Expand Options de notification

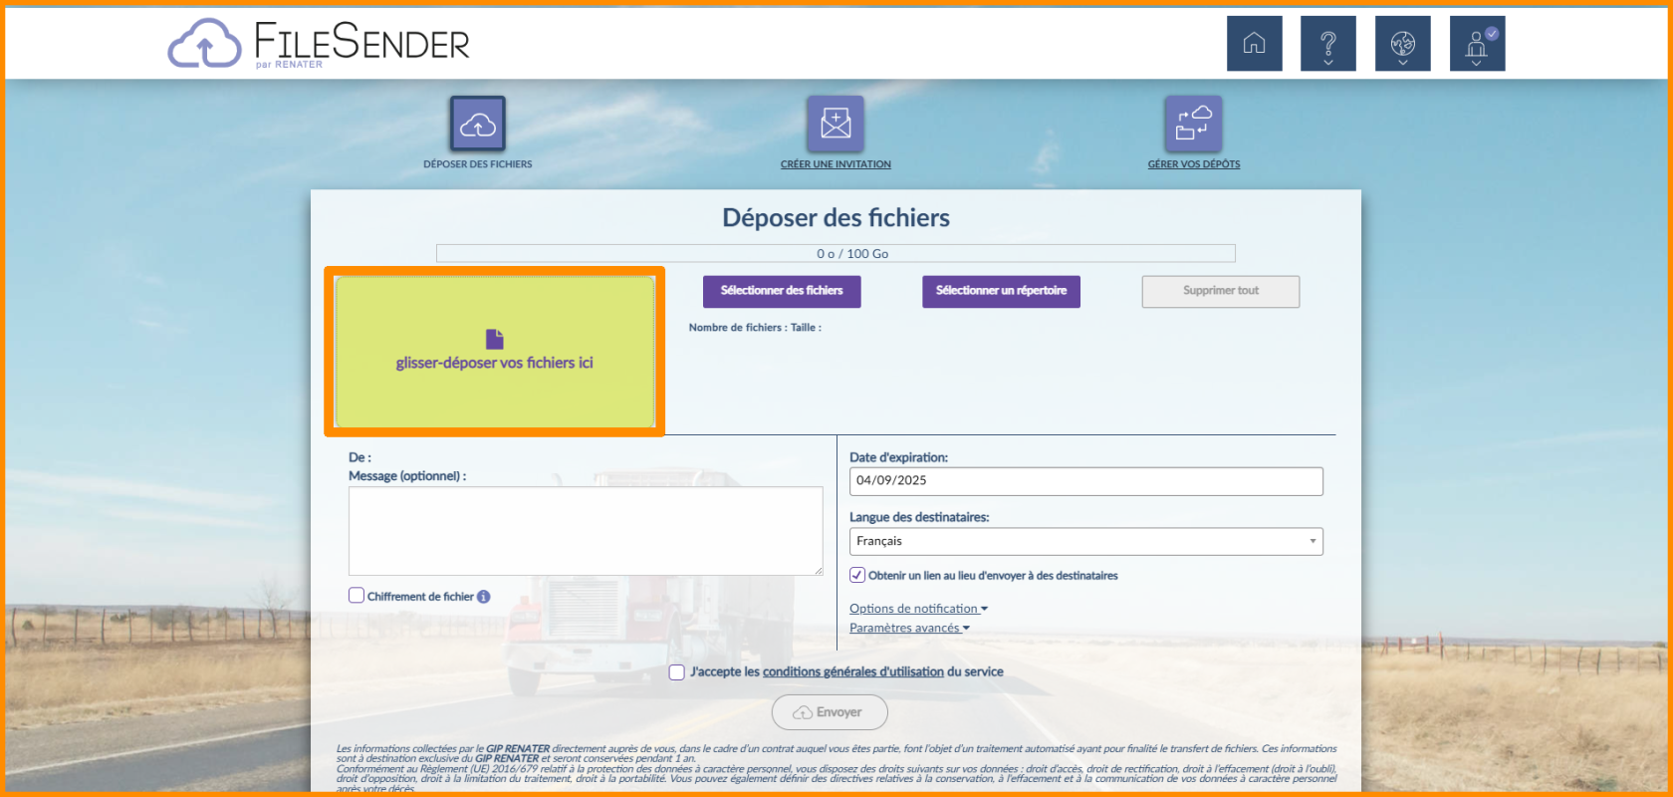pyautogui.click(x=918, y=609)
